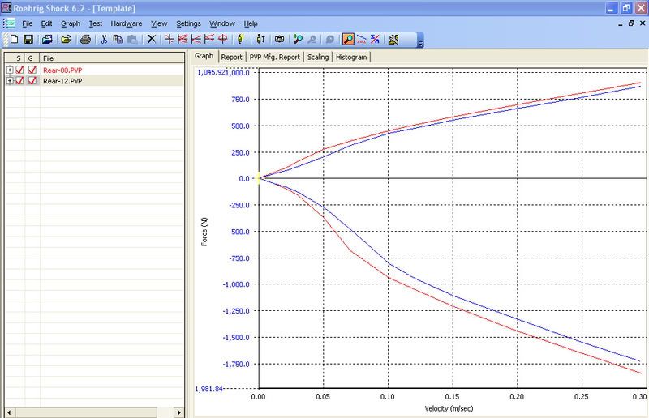Click the line-with-red-label toolbar icon
Viewport: 649px width, 418px height.
(x=361, y=39)
